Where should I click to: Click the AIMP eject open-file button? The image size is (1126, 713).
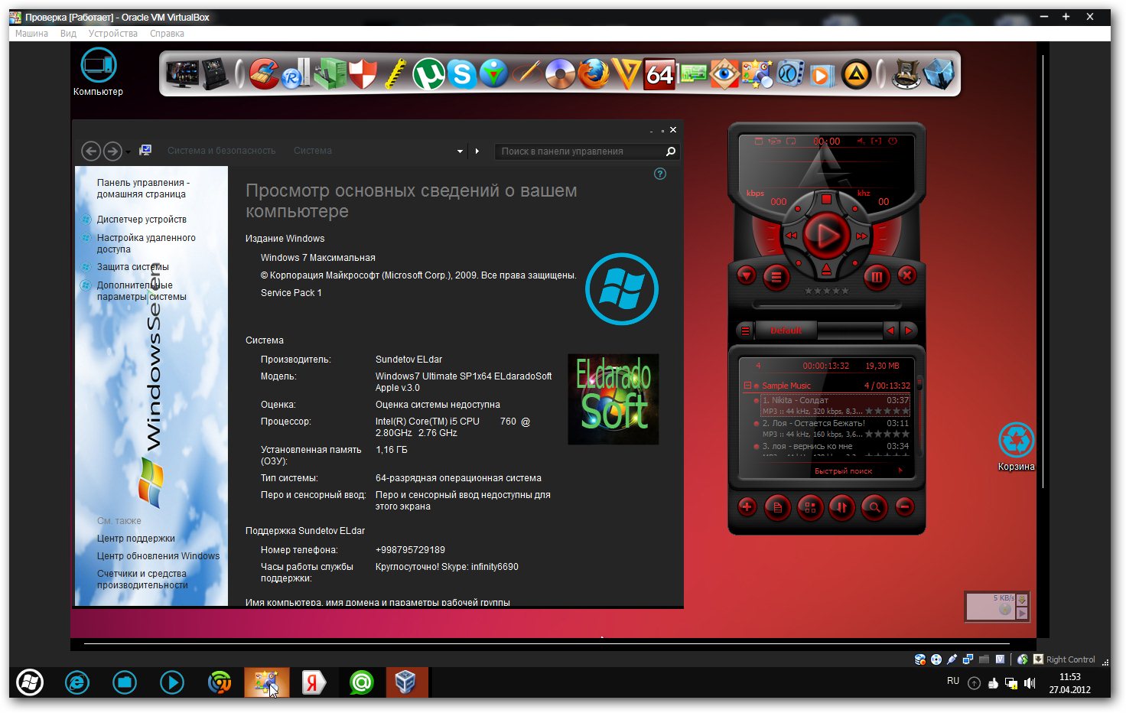click(x=826, y=270)
